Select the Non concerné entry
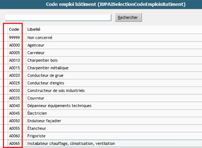Screen dimensions: 202x148 click(x=40, y=37)
